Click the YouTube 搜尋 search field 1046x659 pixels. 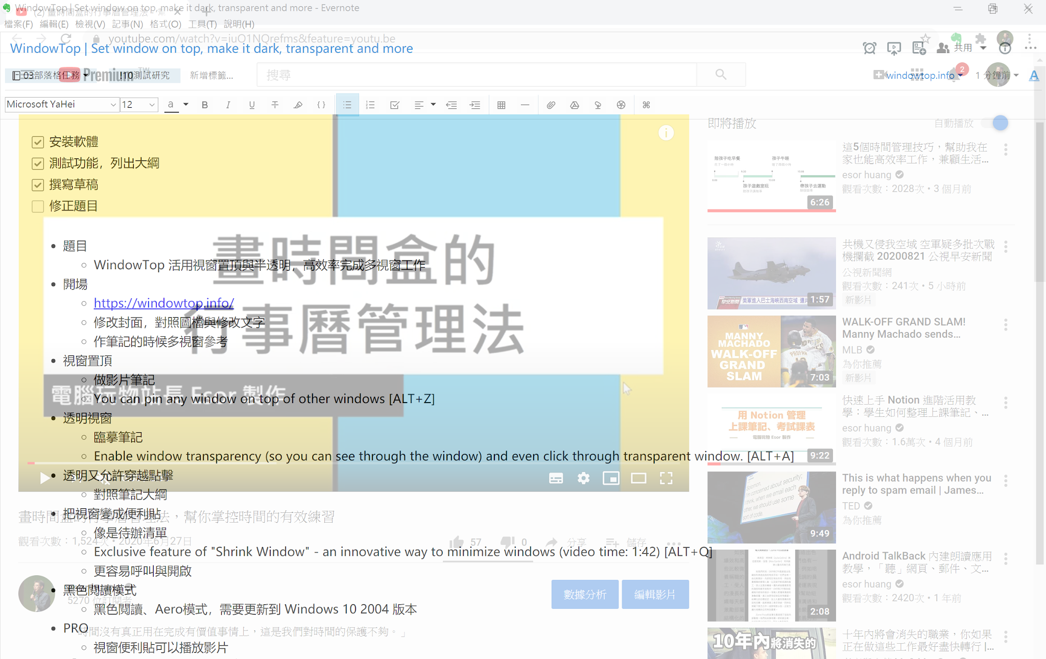(x=477, y=75)
